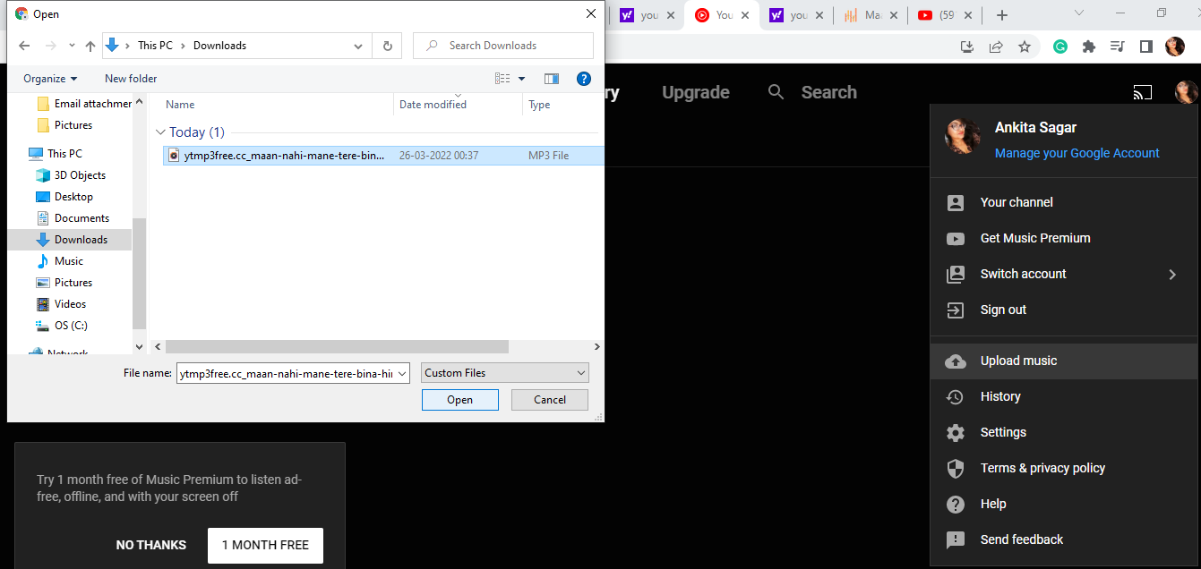Open the Organize menu

50,79
